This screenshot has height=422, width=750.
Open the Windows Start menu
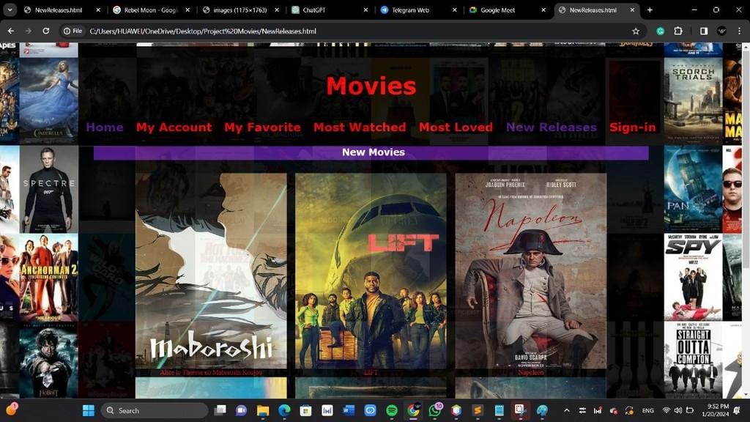(x=89, y=410)
